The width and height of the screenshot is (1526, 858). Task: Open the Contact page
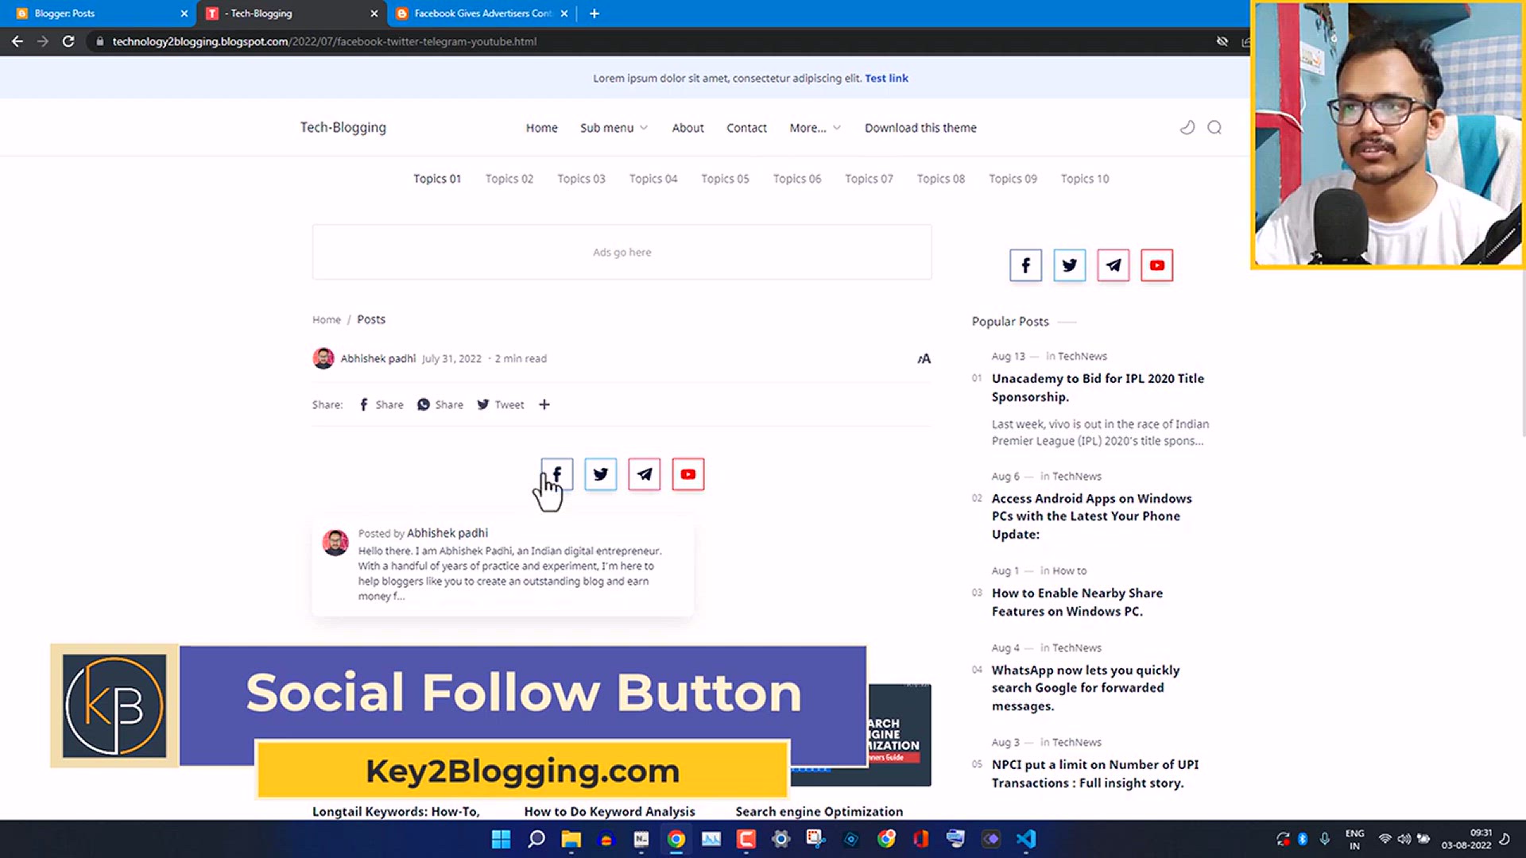(746, 128)
